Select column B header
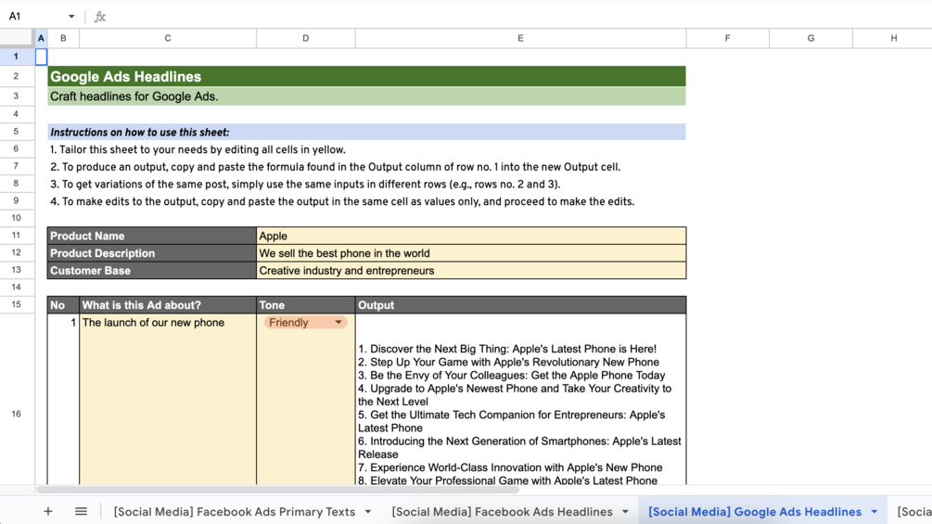The height and width of the screenshot is (524, 932). click(x=63, y=38)
